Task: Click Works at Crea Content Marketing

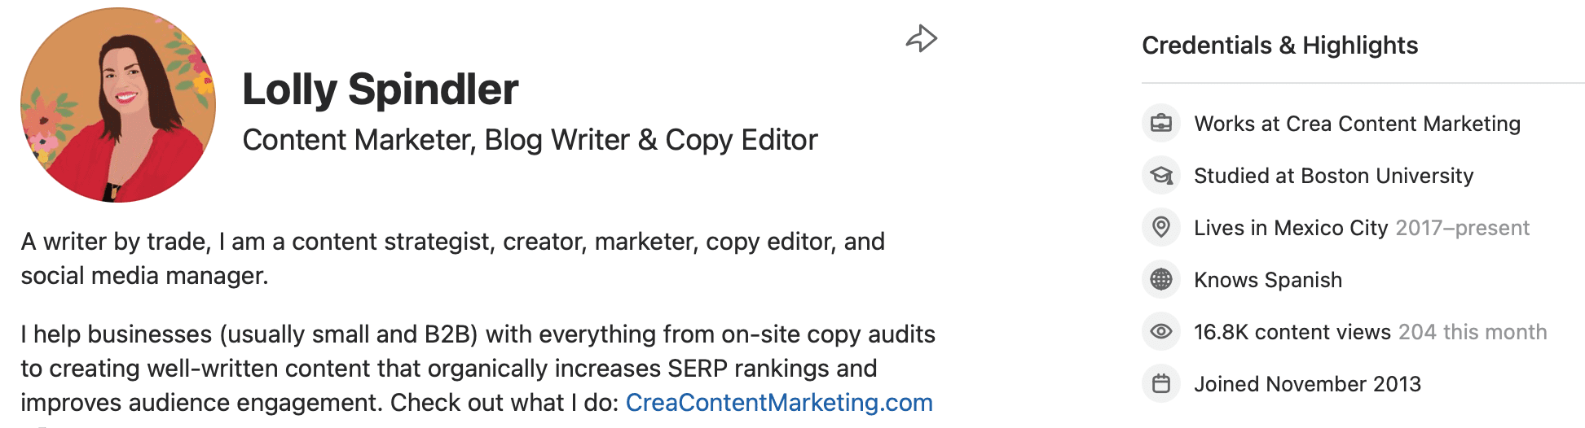Action: [1357, 124]
